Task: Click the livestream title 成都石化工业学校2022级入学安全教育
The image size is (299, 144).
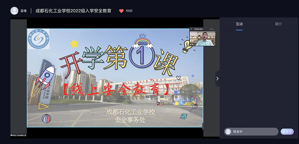Action: 73,11
